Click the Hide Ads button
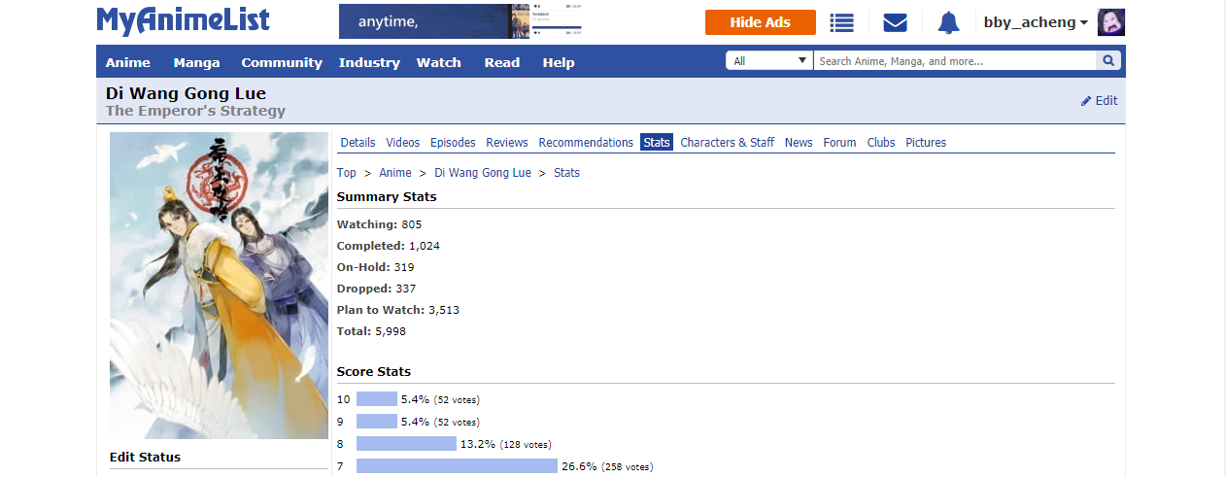 click(x=760, y=22)
